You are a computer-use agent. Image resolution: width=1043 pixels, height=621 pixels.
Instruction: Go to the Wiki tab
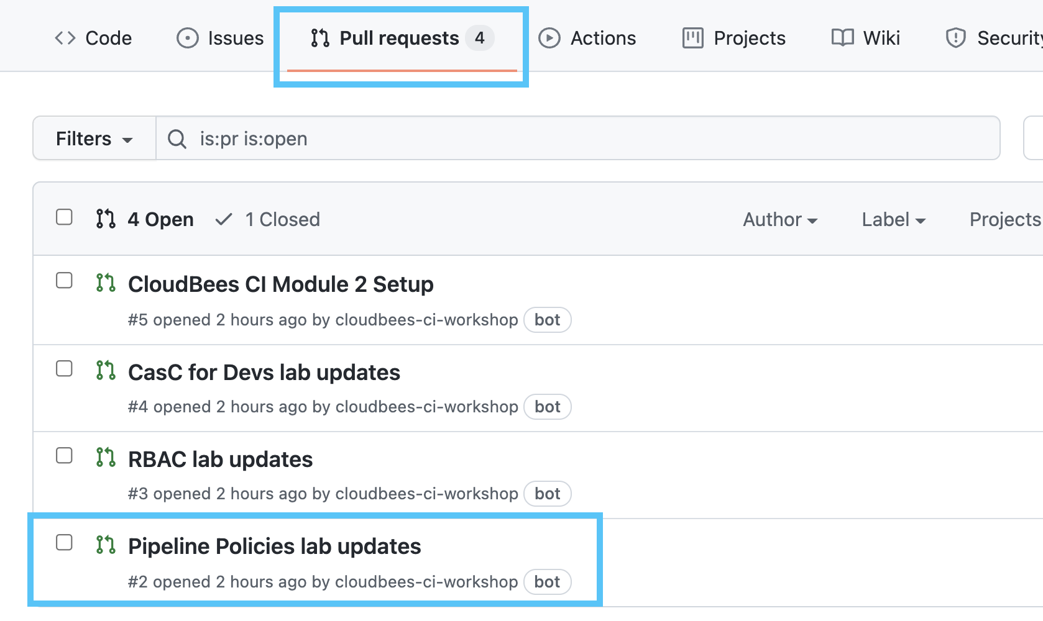866,39
